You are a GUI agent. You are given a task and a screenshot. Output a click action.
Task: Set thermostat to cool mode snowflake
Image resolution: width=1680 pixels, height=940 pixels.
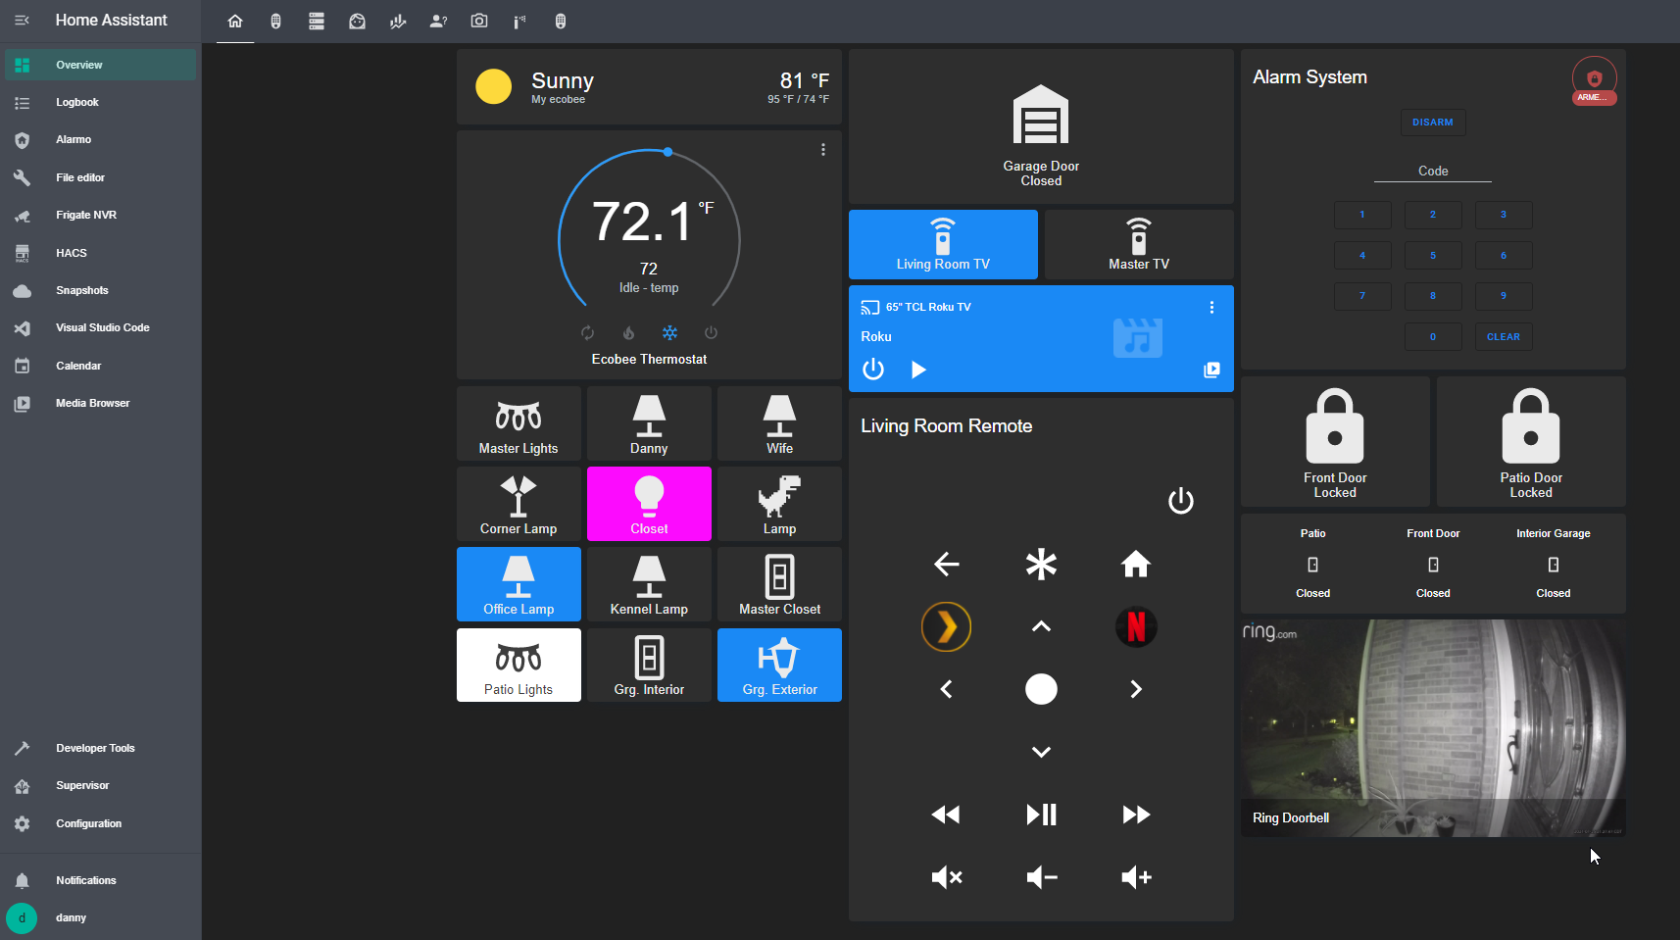pyautogui.click(x=669, y=333)
